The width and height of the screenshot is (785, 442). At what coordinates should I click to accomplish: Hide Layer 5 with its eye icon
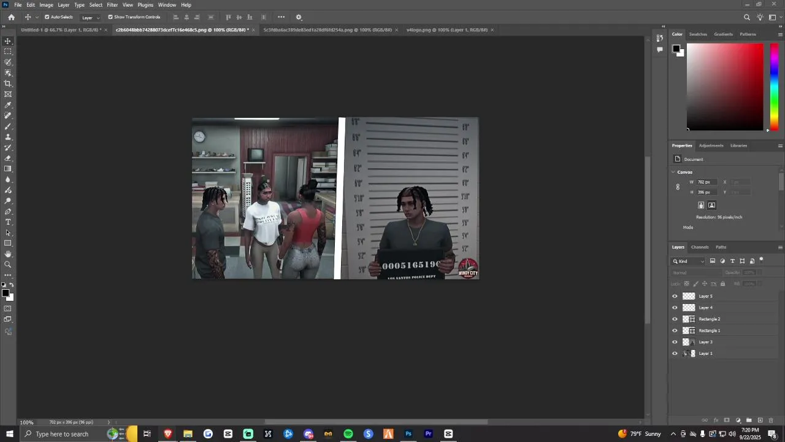(x=675, y=296)
